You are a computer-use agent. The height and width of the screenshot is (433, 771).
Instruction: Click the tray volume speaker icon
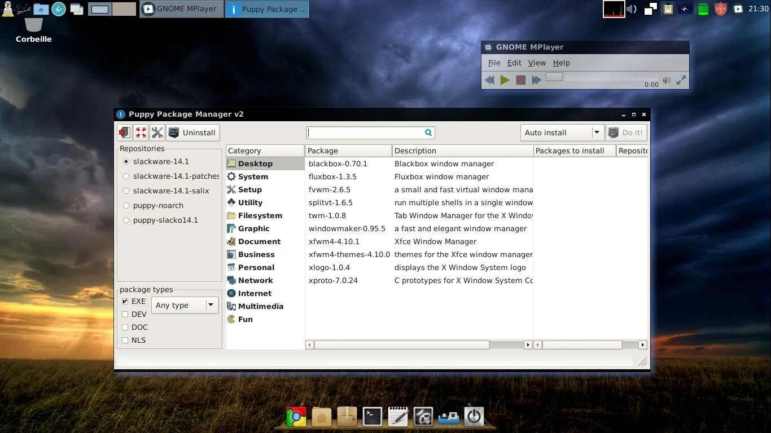click(x=632, y=9)
